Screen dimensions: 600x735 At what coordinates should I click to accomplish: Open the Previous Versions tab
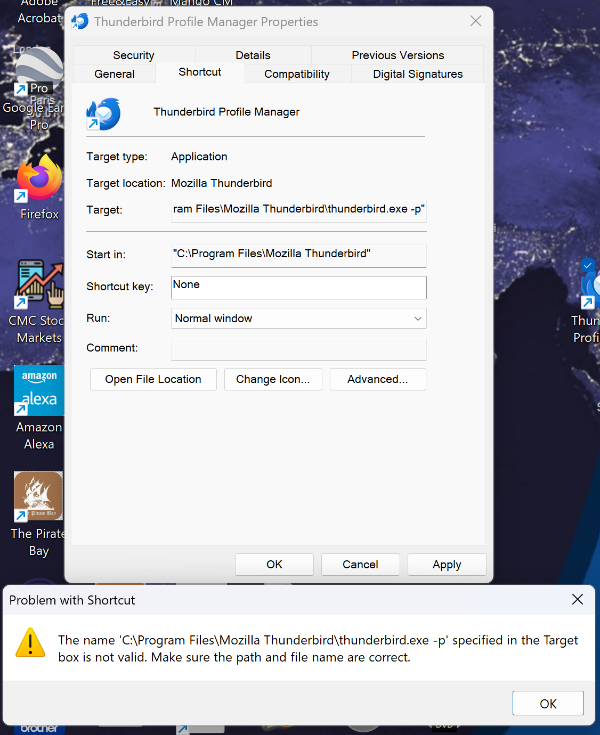click(398, 55)
